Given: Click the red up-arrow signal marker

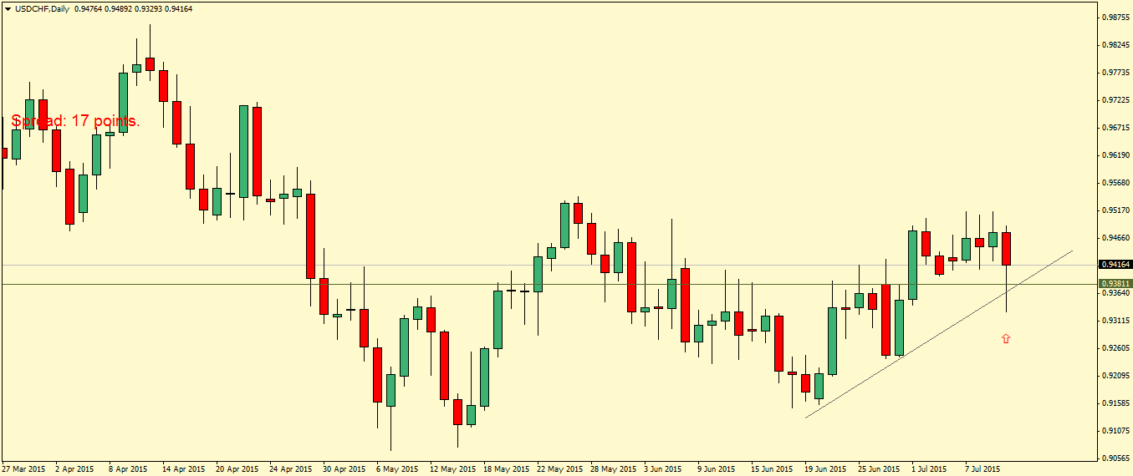Looking at the screenshot, I should click(x=1006, y=338).
